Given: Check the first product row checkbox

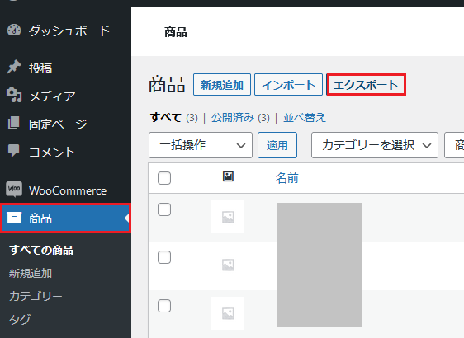Looking at the screenshot, I should click(164, 209).
